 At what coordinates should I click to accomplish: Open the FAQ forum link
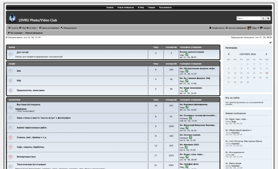tap(19, 81)
